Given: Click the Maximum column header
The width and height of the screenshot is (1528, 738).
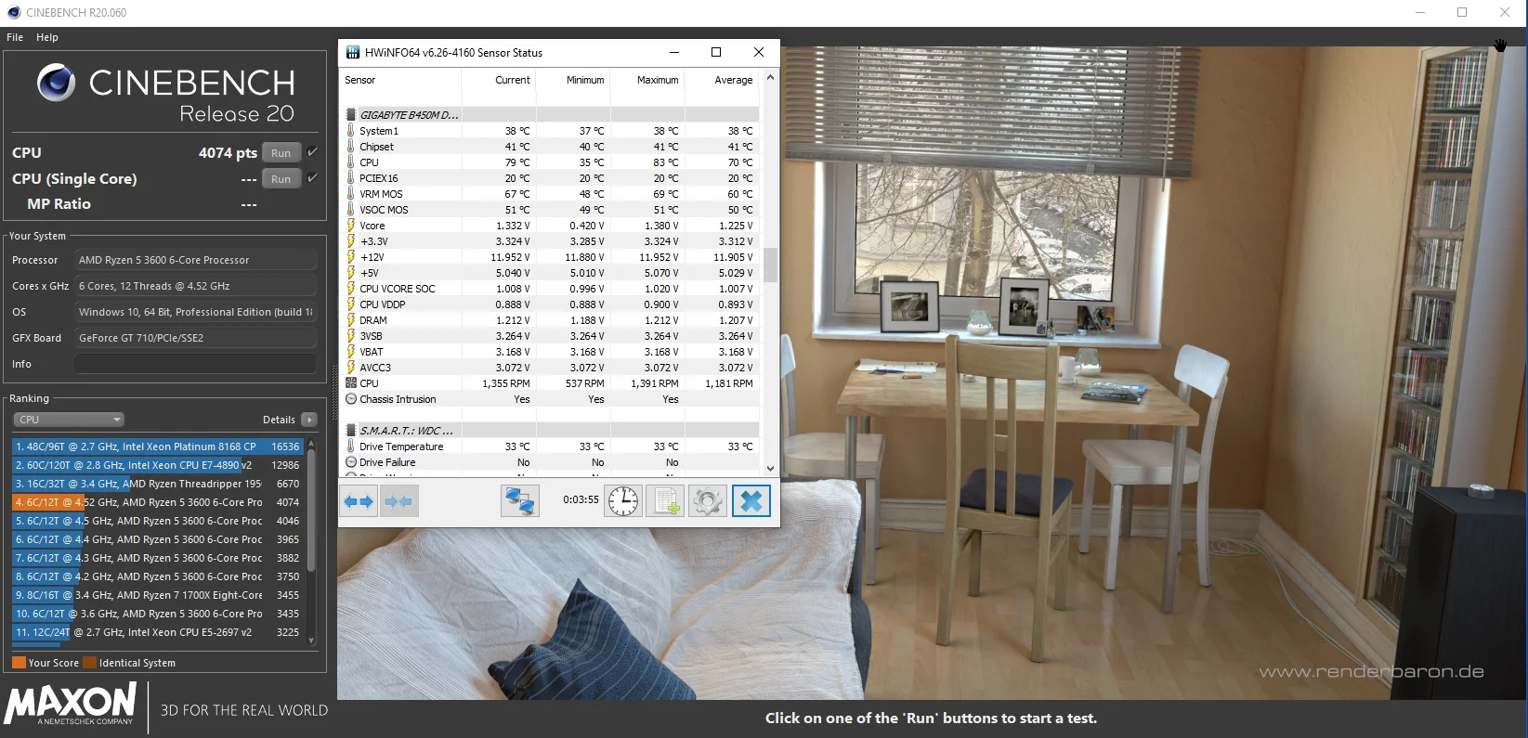Looking at the screenshot, I should coord(658,80).
